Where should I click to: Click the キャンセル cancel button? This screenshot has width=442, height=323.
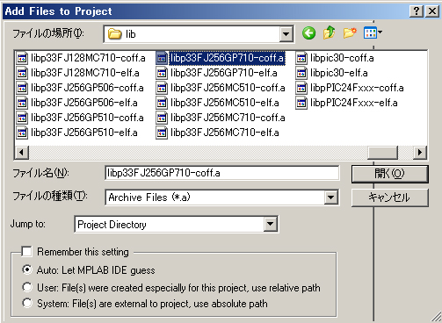389,197
